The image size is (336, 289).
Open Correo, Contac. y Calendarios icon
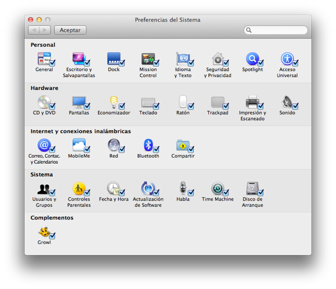point(44,145)
